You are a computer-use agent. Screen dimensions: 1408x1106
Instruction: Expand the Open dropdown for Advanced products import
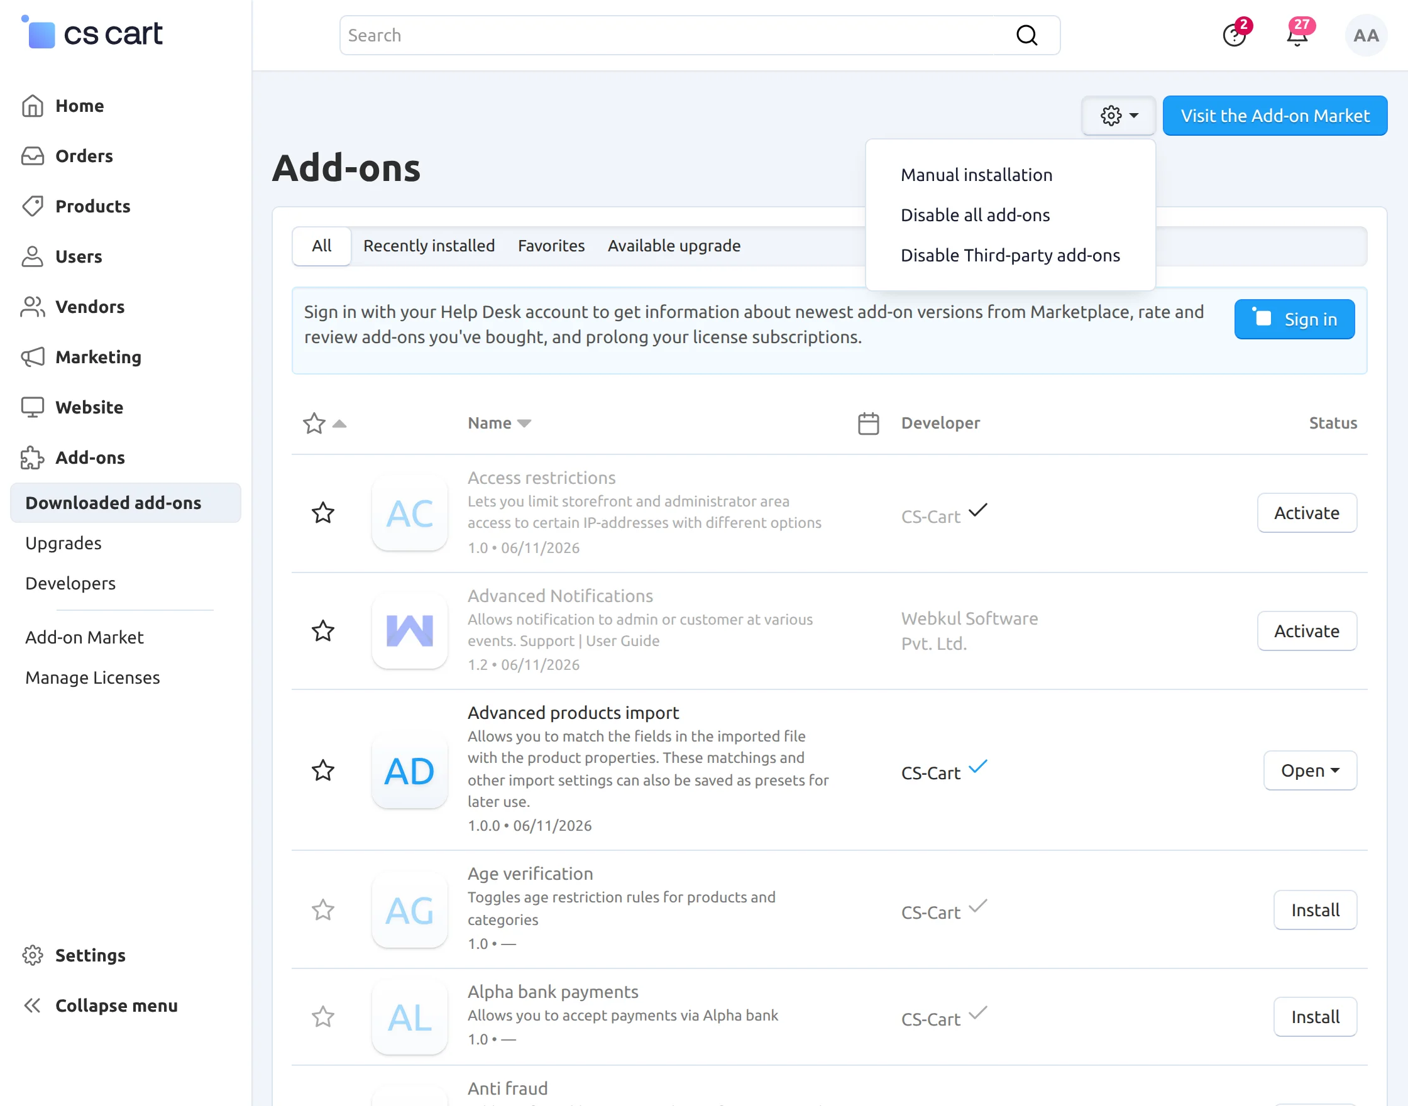[x=1309, y=770]
